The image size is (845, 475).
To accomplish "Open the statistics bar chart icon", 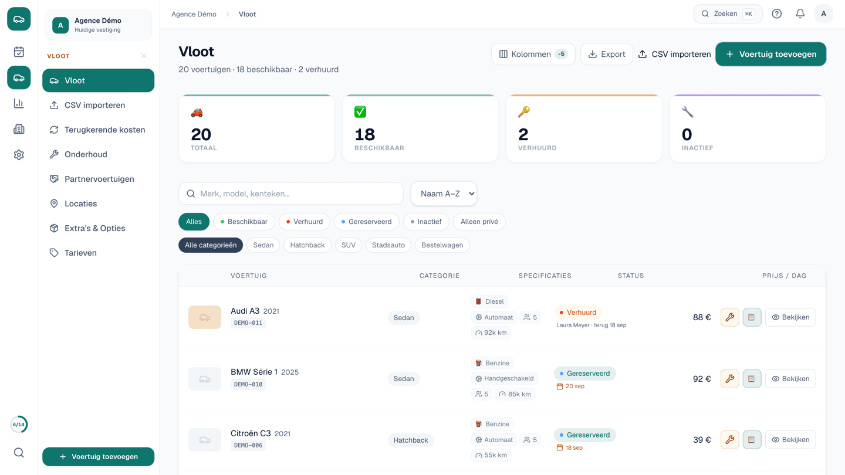I will tap(19, 103).
